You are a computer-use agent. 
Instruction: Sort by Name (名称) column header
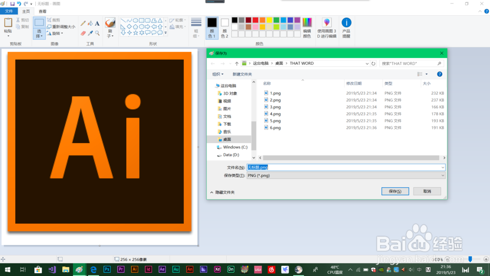click(x=267, y=83)
